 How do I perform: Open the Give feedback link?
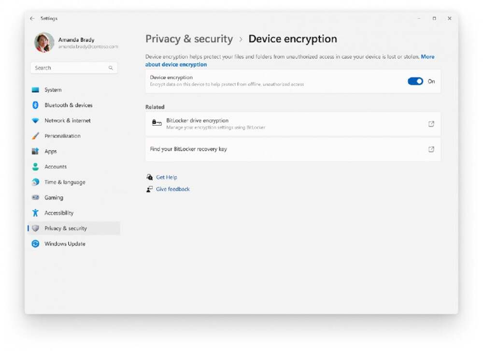172,189
